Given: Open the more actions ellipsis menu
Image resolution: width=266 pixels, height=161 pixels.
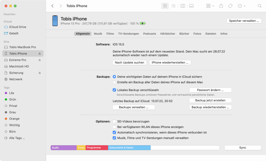Looking at the screenshot, I should [242, 6].
